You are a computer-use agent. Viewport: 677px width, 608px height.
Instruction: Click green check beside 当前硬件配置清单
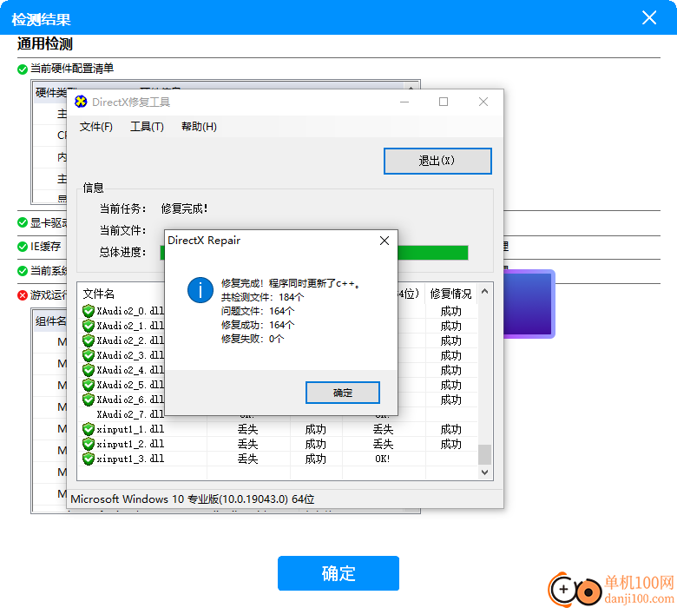tap(23, 69)
